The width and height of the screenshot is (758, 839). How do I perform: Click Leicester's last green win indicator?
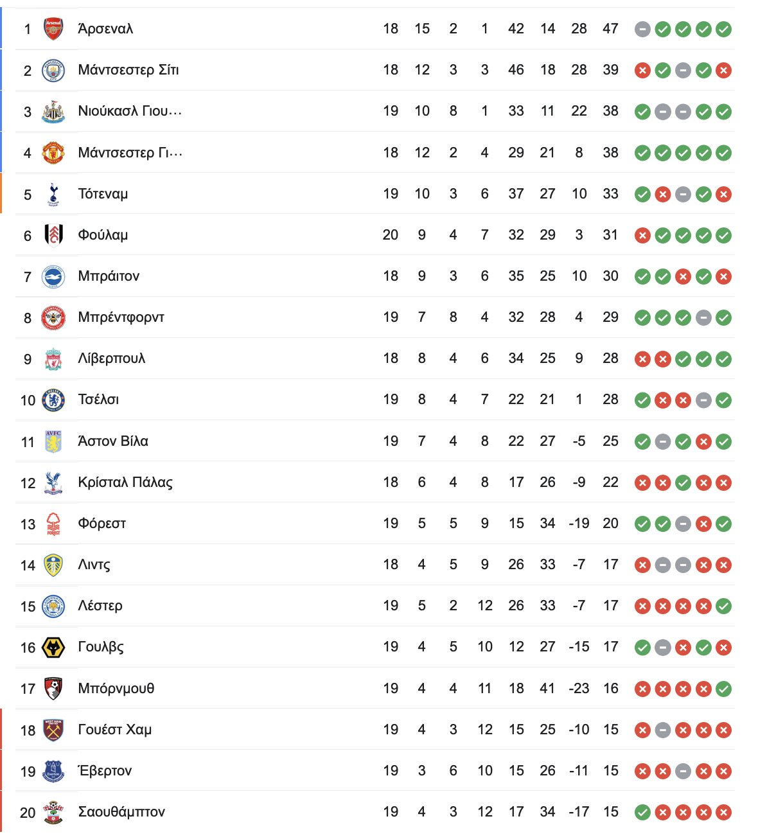click(x=723, y=606)
